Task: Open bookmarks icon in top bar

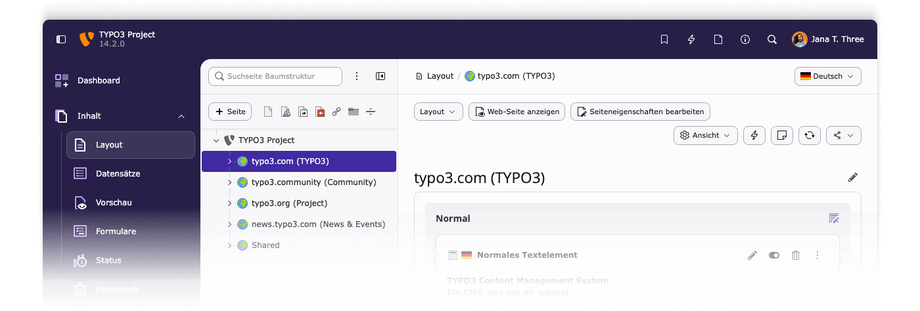Action: [664, 39]
